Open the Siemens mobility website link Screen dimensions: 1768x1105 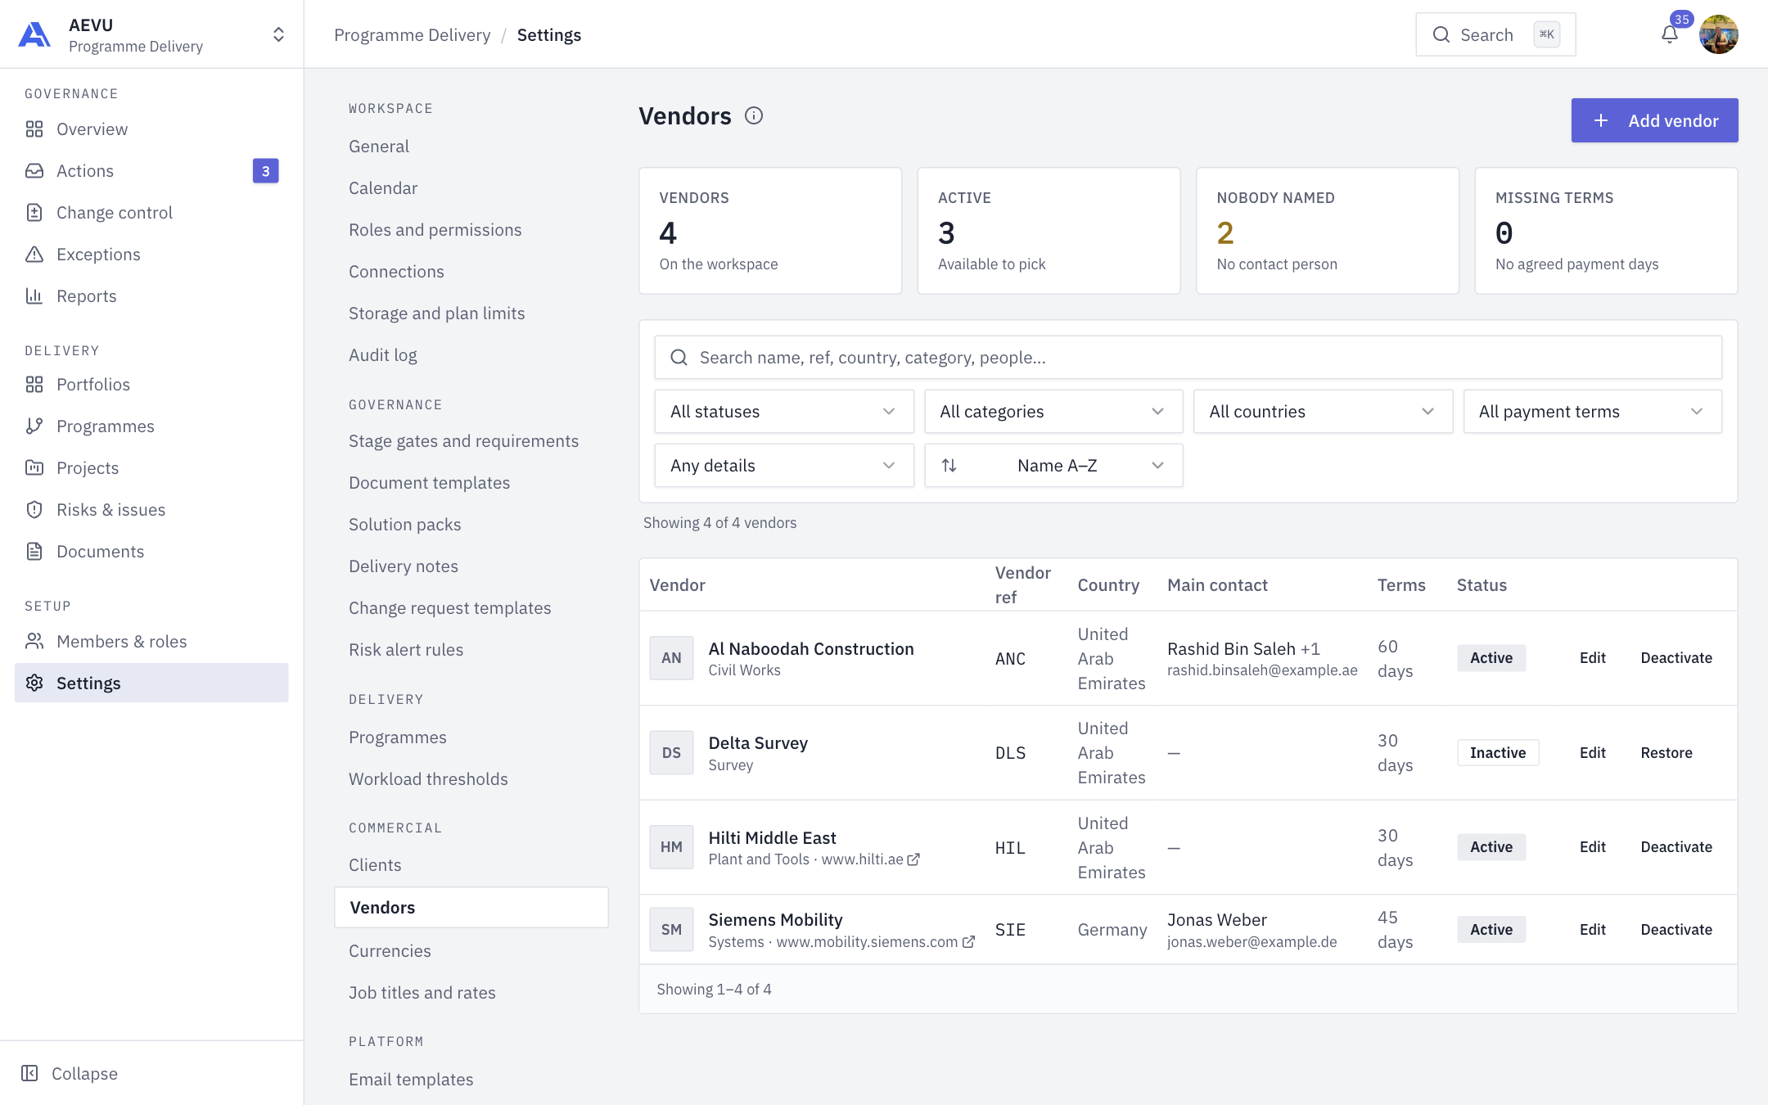(x=875, y=942)
